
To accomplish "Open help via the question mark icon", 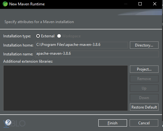I will [8, 122].
